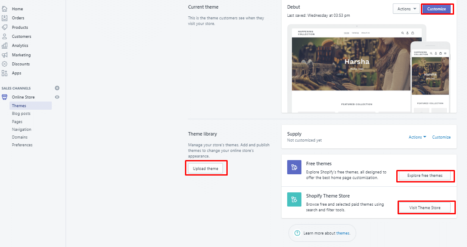Click the 'Current theme' heading
Screen dimensions: 467x247
203,7
